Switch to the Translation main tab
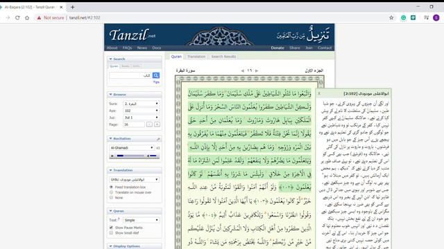 pos(196,57)
